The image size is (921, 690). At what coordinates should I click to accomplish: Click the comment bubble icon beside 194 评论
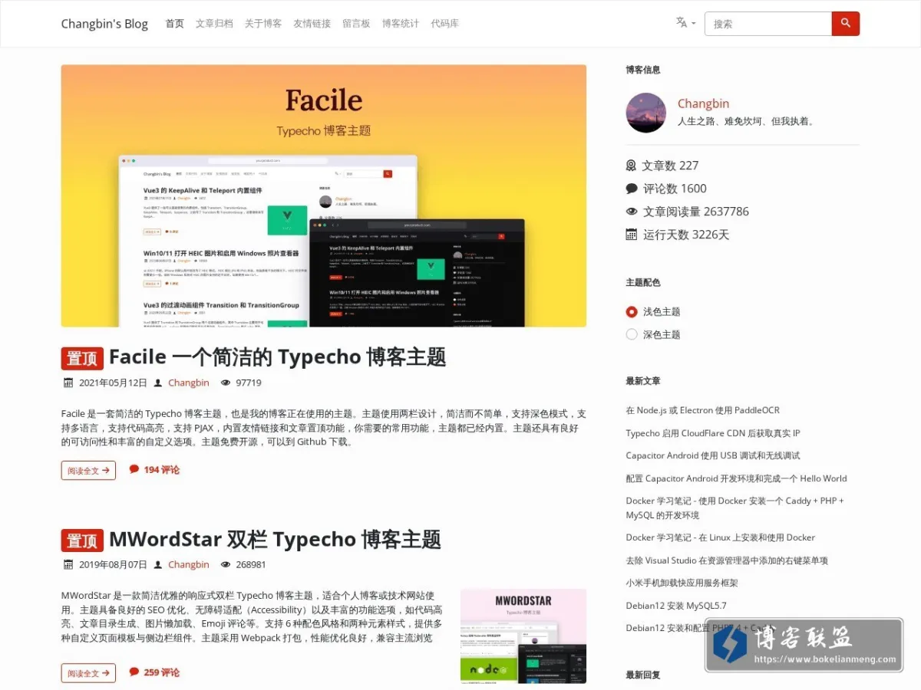134,469
